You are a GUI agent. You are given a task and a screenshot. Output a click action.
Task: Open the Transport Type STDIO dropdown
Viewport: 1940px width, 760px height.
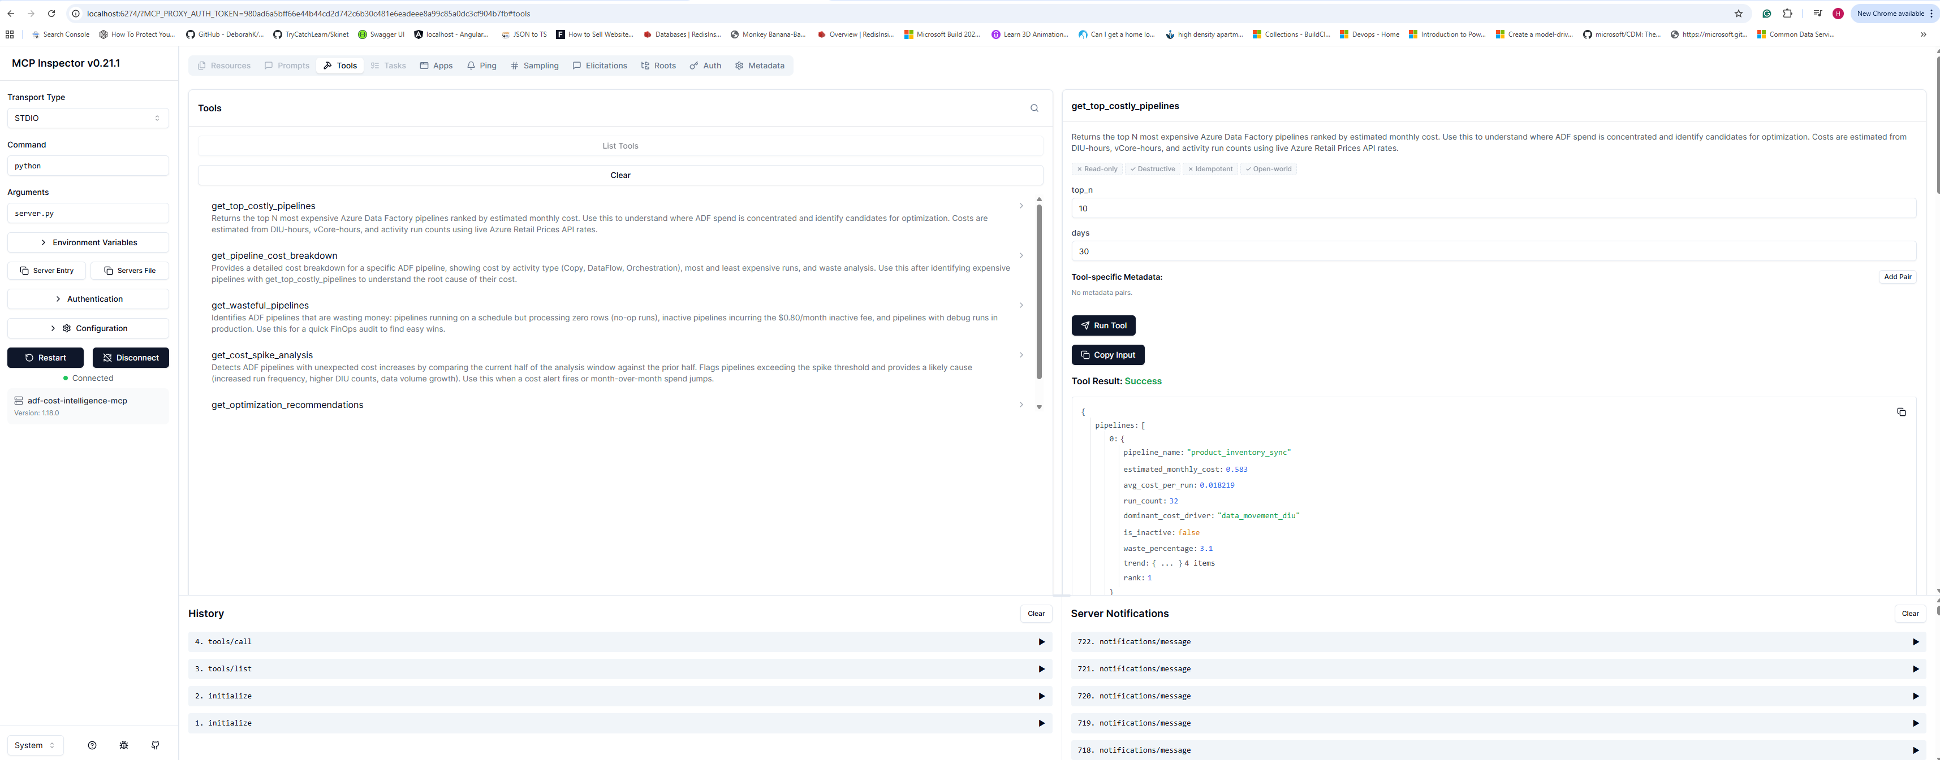click(x=88, y=118)
